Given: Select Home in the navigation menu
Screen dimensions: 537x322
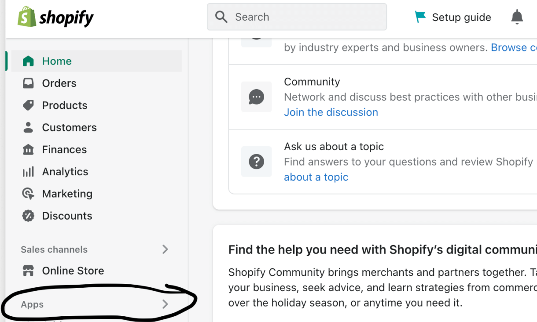Looking at the screenshot, I should (56, 61).
